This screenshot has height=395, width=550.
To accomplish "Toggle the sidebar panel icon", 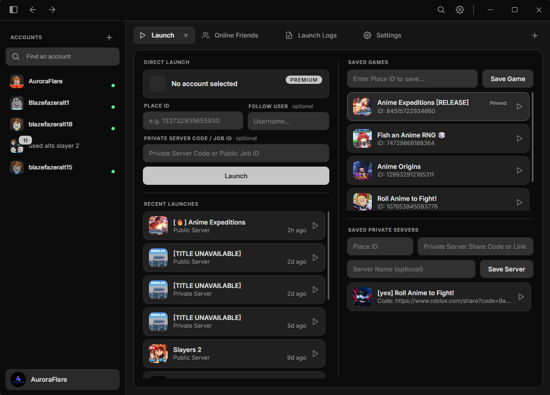I will pos(13,9).
